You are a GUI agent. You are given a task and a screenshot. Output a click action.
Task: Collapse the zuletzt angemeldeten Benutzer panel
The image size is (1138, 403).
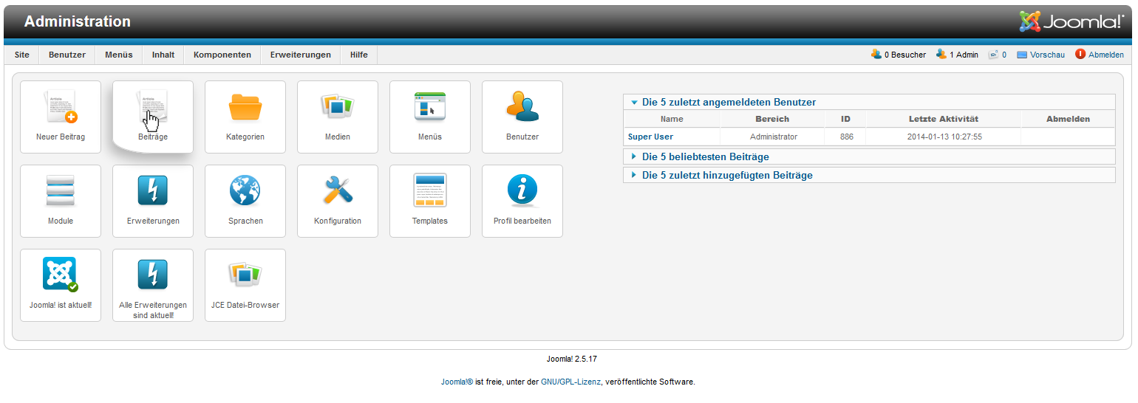click(x=729, y=103)
